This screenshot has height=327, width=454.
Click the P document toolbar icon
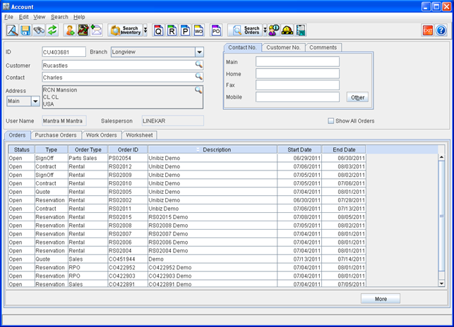[x=185, y=30]
